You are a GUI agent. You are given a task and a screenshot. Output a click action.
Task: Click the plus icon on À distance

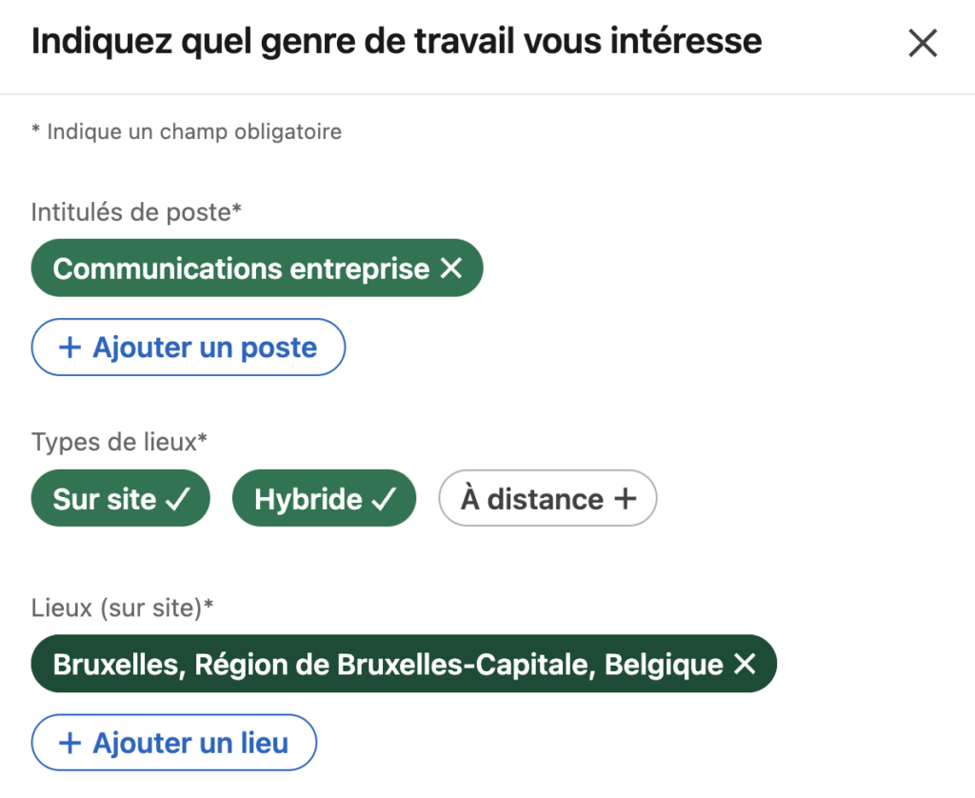[625, 500]
